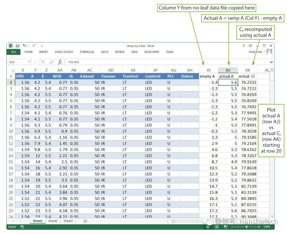Click the zoom slider in status bar
The height and width of the screenshot is (234, 287).
(x=246, y=227)
